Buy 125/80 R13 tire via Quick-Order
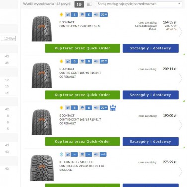 [x=82, y=48]
